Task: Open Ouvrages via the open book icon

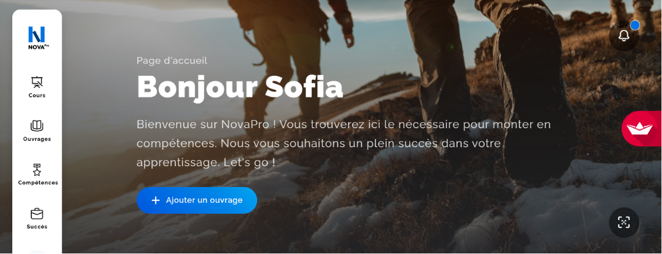Action: 37,126
